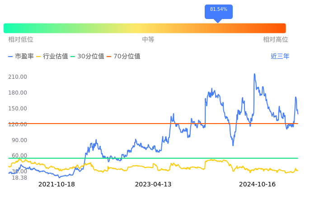This screenshot has height=200, width=310.
Task: Select the 中等 label under the bar
Action: (148, 40)
